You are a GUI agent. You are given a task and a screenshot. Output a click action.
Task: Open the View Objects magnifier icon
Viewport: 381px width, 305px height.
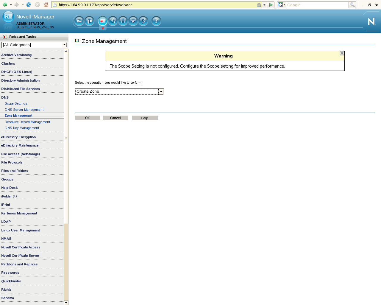[x=113, y=21]
